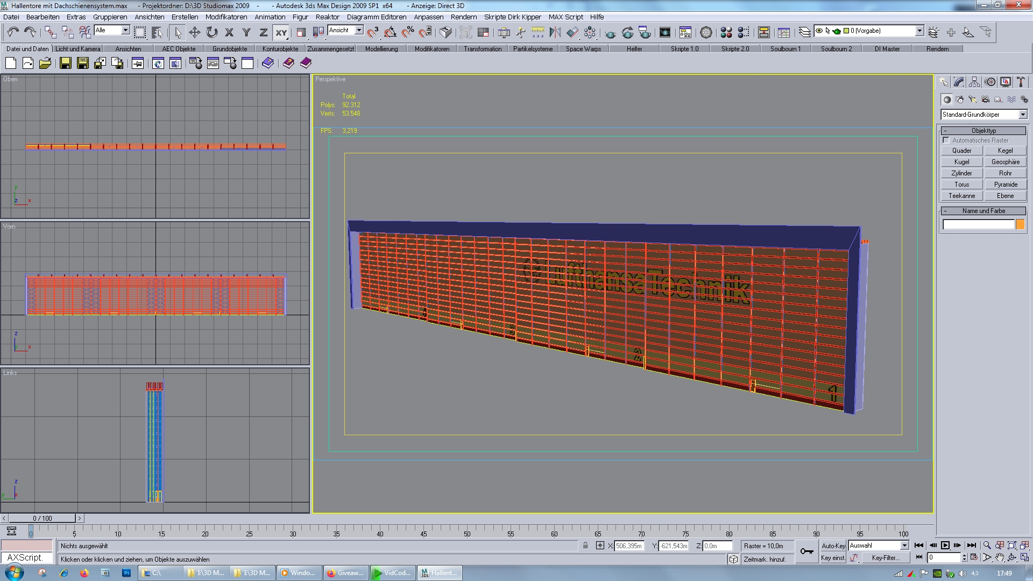Image resolution: width=1033 pixels, height=581 pixels.
Task: Click the Undo arrow icon
Action: click(x=13, y=32)
